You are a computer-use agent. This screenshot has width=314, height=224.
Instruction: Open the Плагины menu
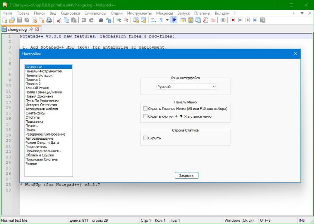[202, 13]
